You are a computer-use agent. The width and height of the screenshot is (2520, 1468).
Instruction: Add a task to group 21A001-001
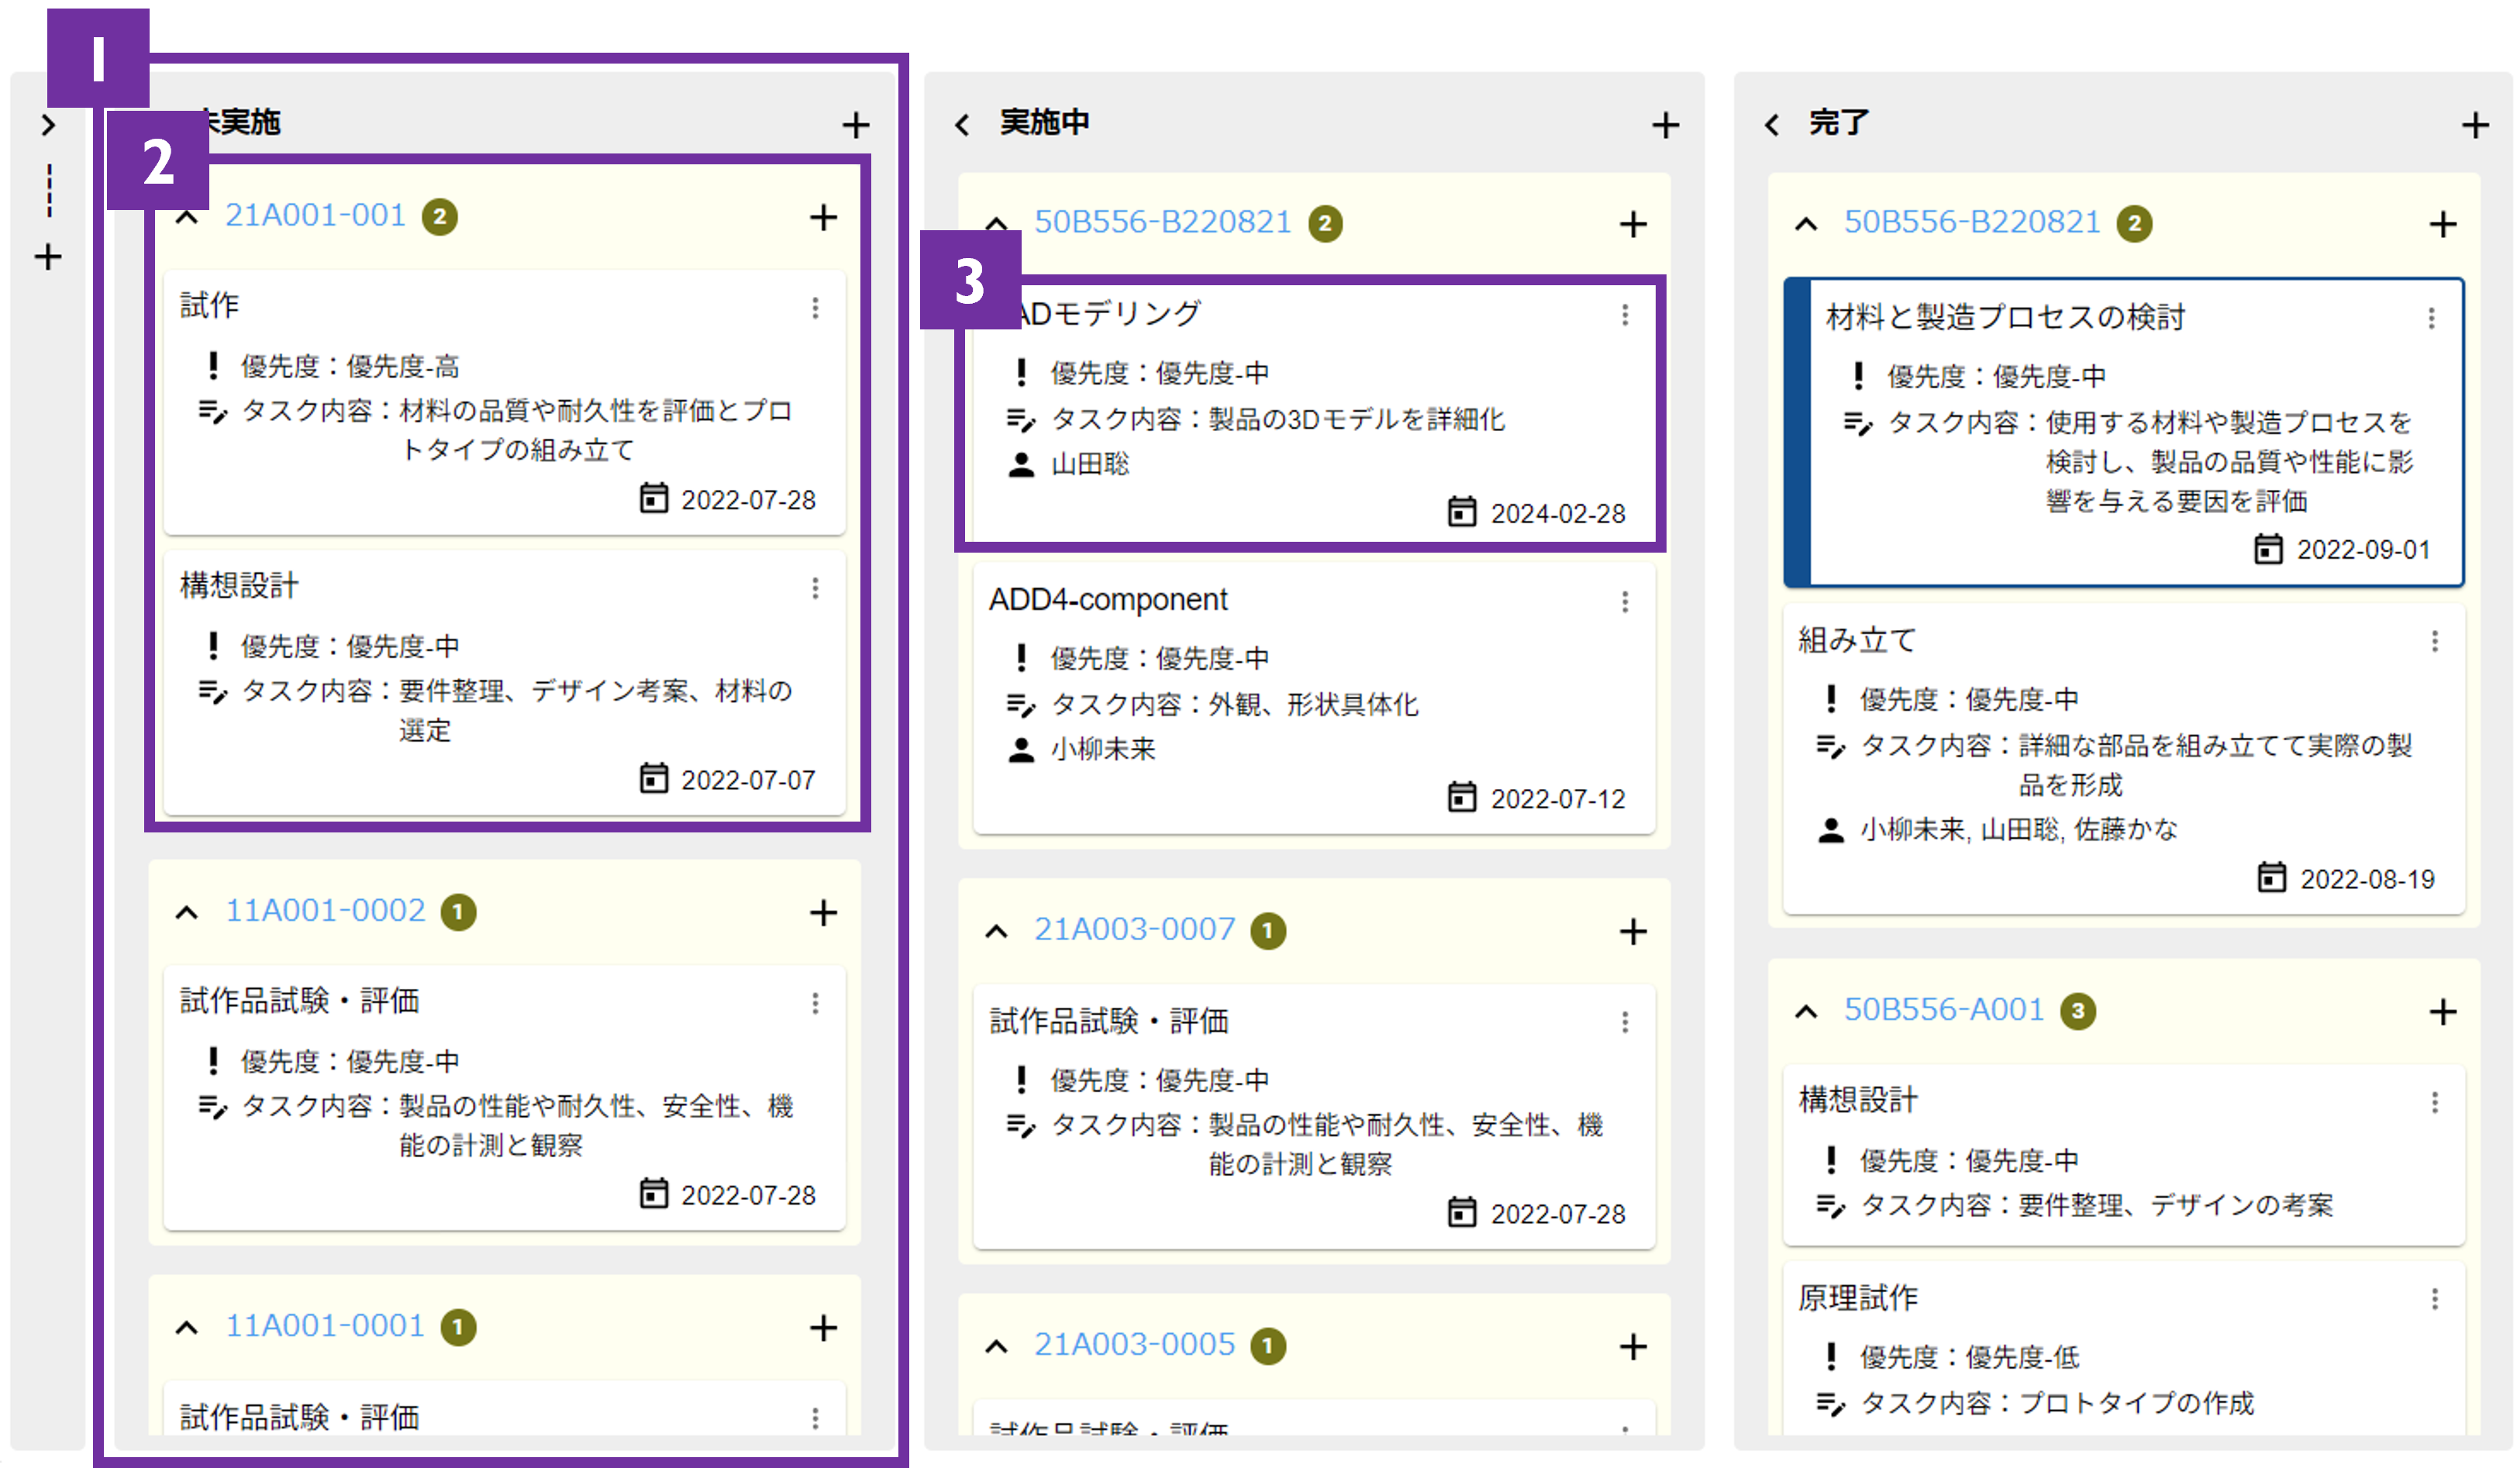[823, 217]
